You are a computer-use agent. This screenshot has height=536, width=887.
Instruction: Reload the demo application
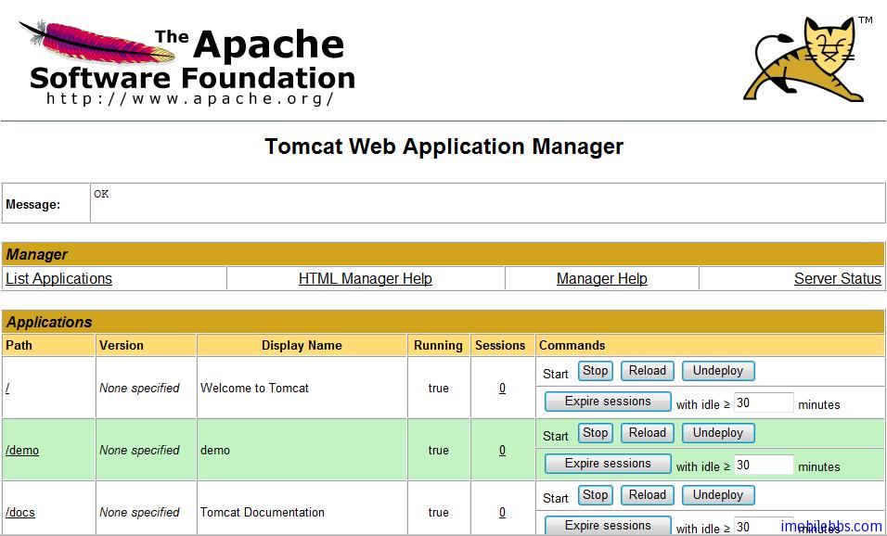coord(647,433)
